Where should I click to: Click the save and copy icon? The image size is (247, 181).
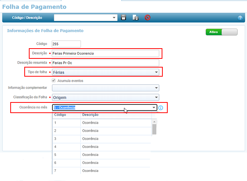(135, 17)
